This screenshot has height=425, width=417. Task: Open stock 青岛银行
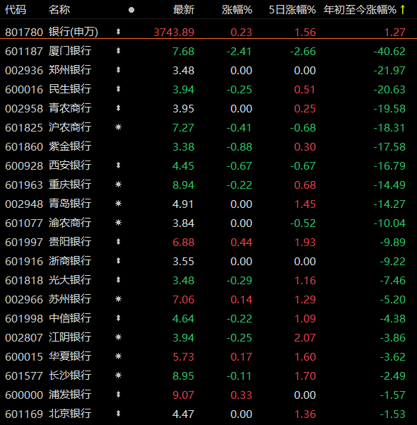[70, 204]
